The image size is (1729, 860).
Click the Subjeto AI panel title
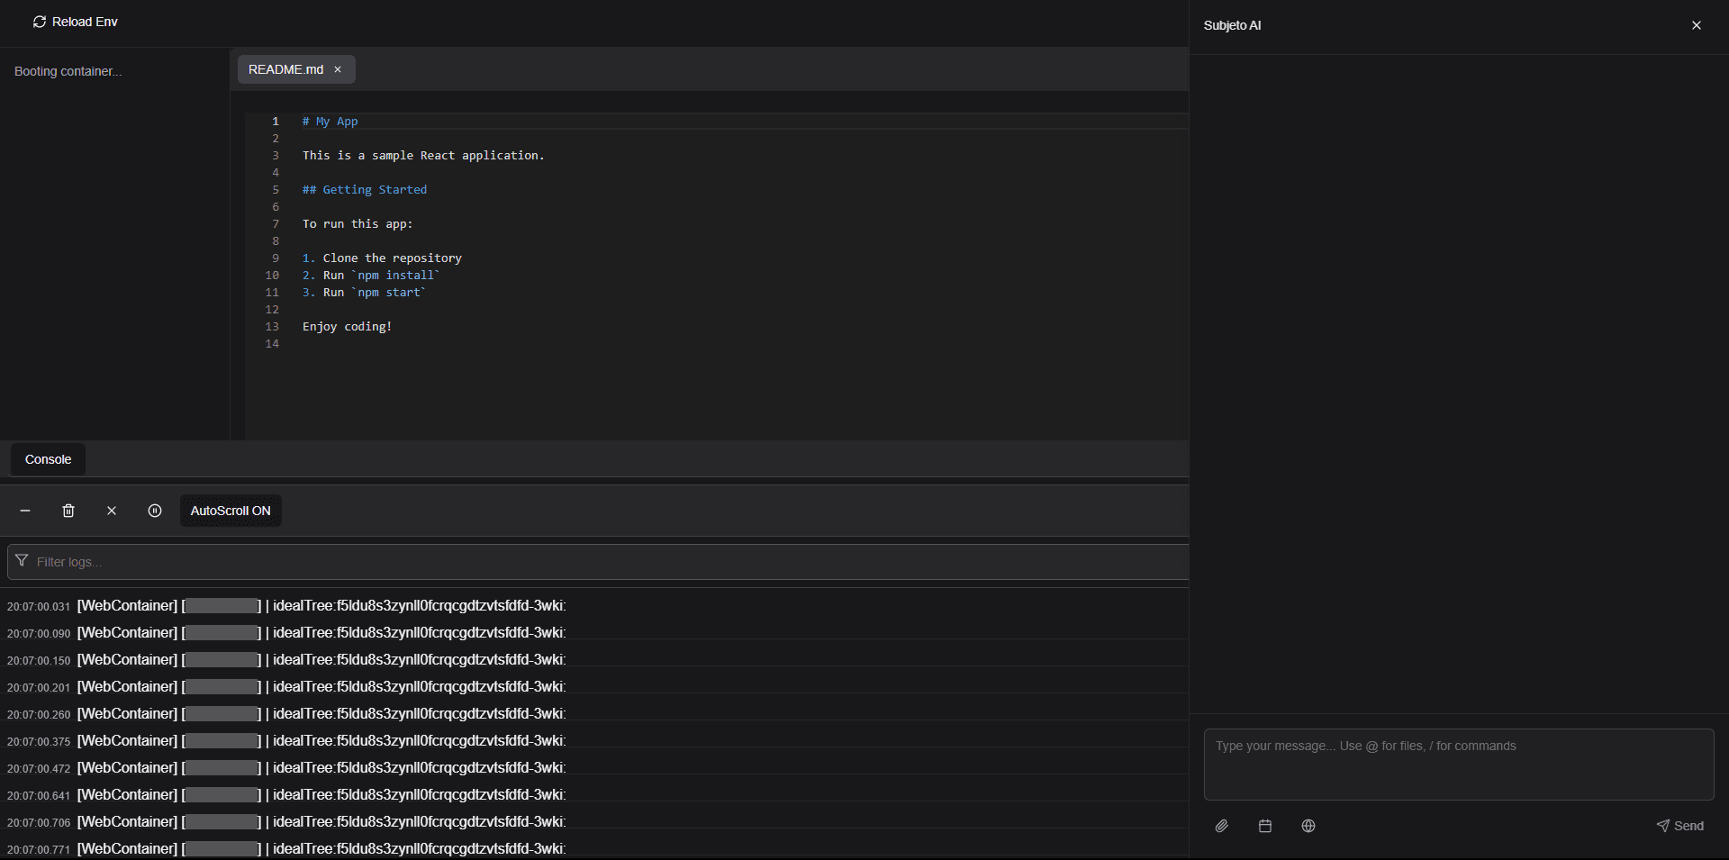coord(1232,25)
